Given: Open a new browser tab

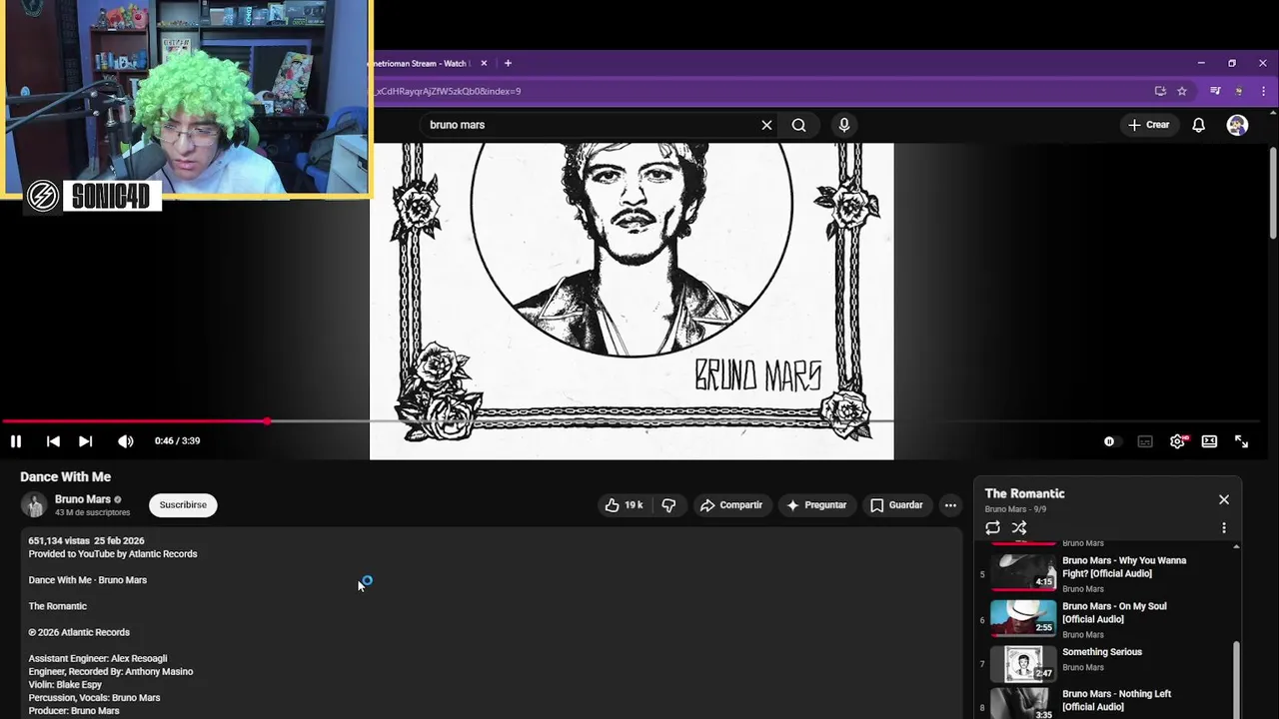Looking at the screenshot, I should coord(508,63).
